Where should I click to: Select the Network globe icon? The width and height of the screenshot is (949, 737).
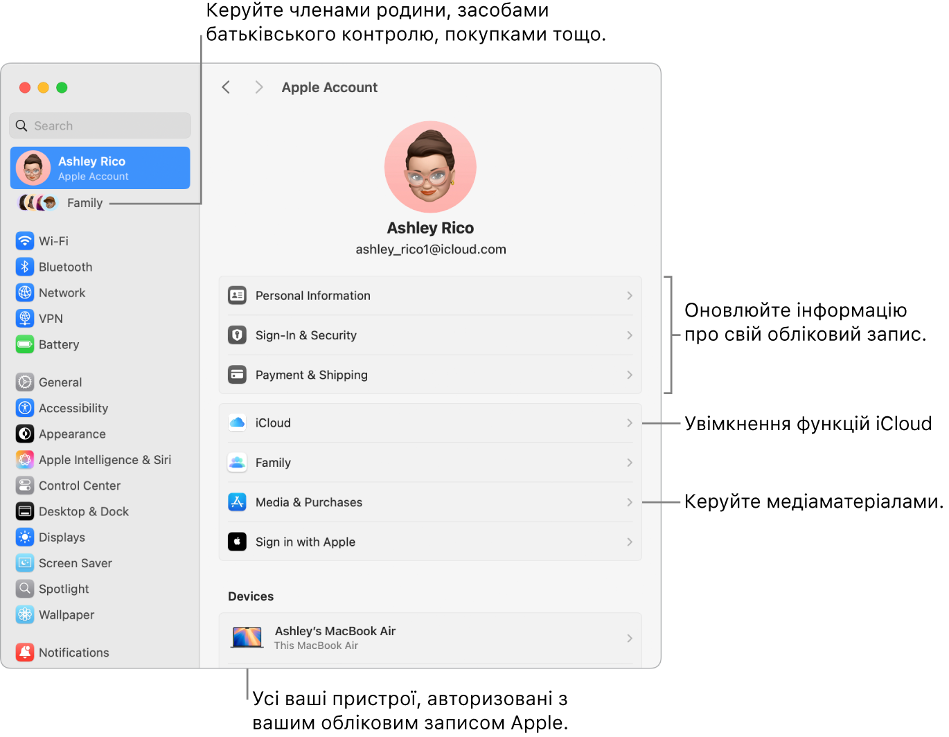point(25,292)
